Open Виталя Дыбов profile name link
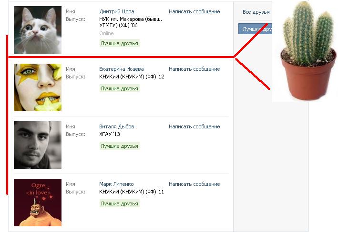This screenshot has height=232, width=338. 117,126
